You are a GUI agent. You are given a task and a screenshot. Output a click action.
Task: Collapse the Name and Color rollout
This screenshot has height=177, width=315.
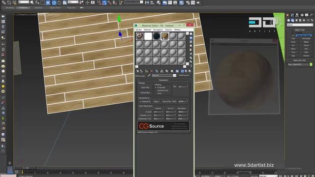[300, 60]
